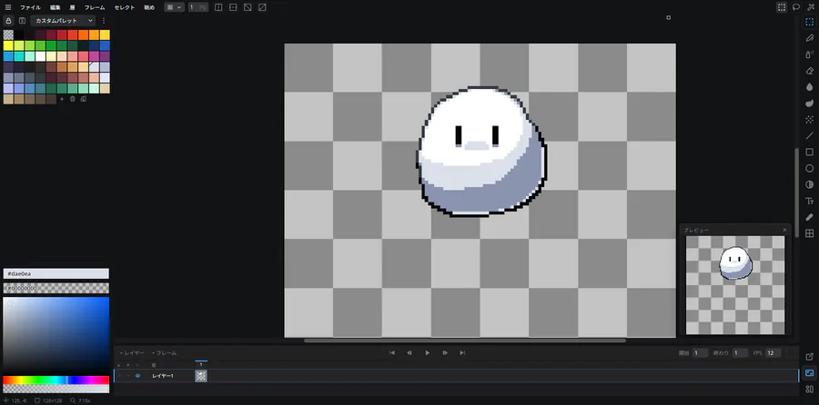
Task: Pick the orange swatch in the top palette row
Action: [83, 35]
